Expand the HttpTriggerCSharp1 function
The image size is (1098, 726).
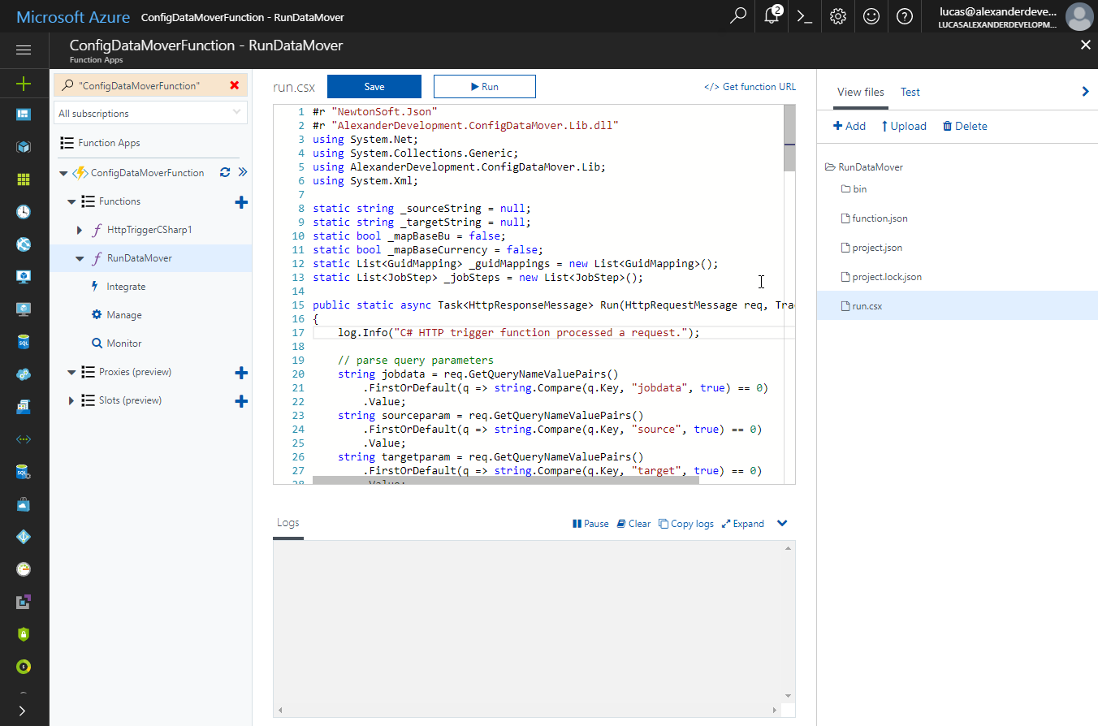[80, 231]
